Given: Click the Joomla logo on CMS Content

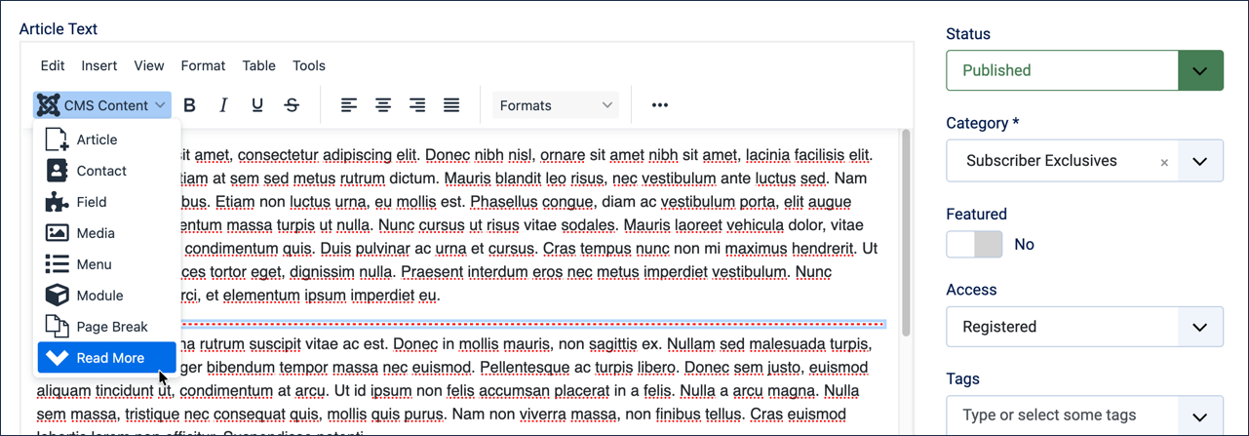Looking at the screenshot, I should (x=49, y=105).
